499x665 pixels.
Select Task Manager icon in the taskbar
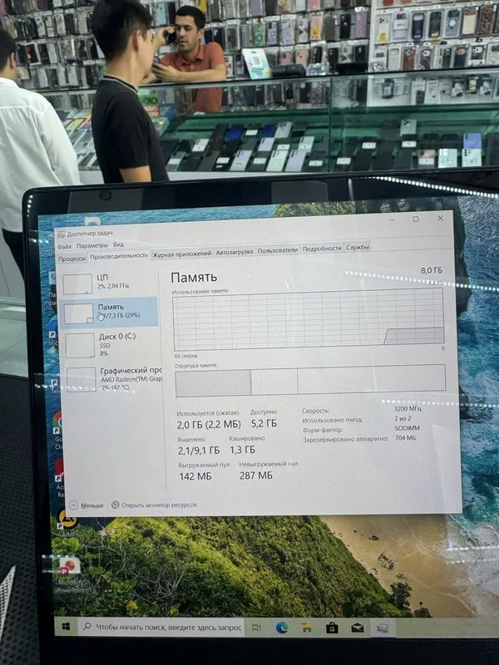[x=383, y=628]
